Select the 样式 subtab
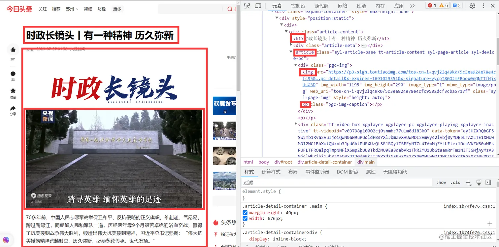The height and width of the screenshot is (247, 499). (249, 172)
